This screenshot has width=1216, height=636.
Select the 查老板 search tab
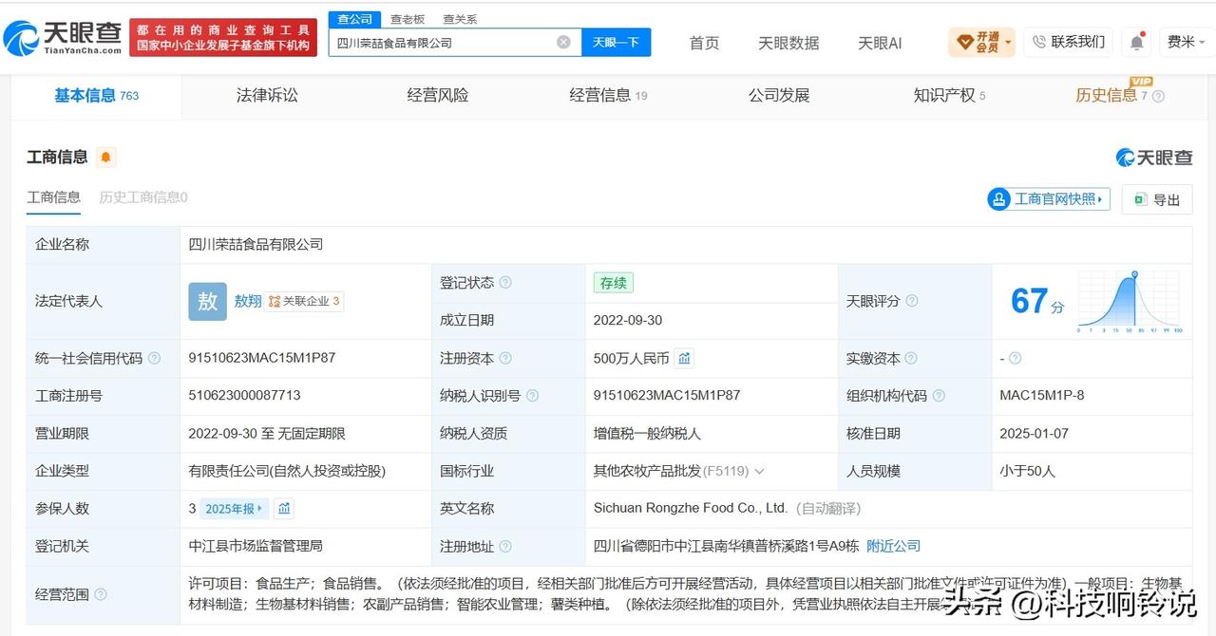[x=408, y=19]
